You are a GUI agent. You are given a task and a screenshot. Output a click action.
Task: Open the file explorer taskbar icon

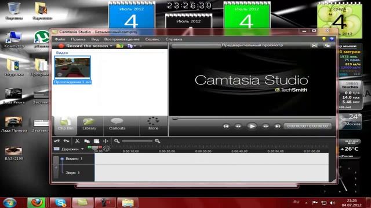pyautogui.click(x=128, y=203)
